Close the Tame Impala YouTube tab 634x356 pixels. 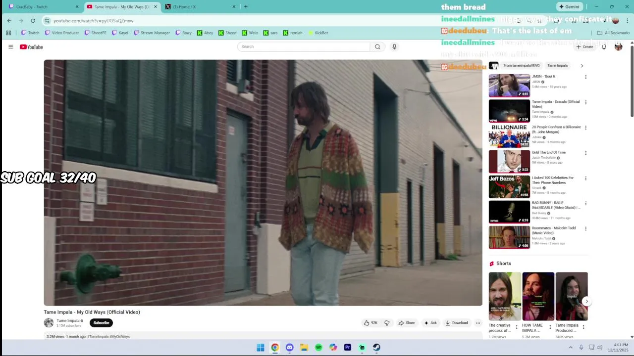point(156,7)
